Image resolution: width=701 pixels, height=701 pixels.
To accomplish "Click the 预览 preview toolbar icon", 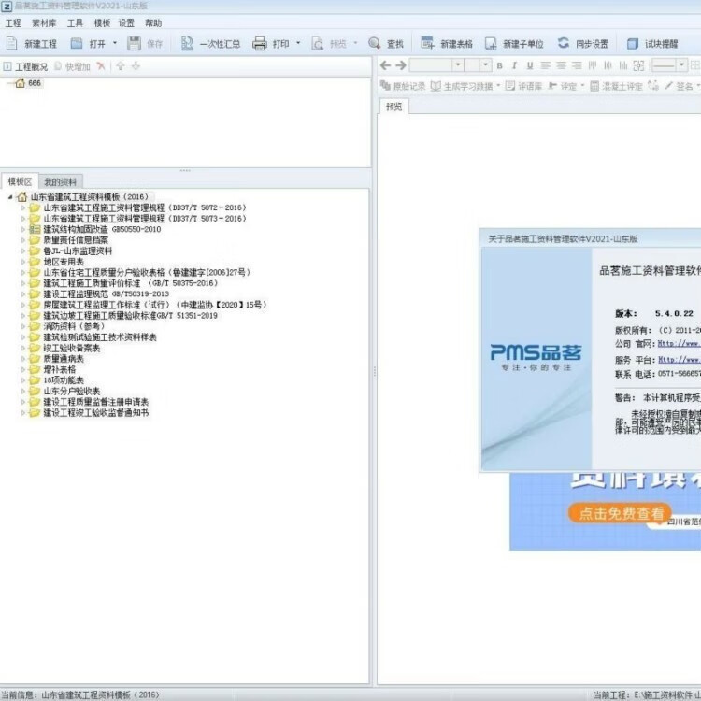I will click(x=318, y=43).
